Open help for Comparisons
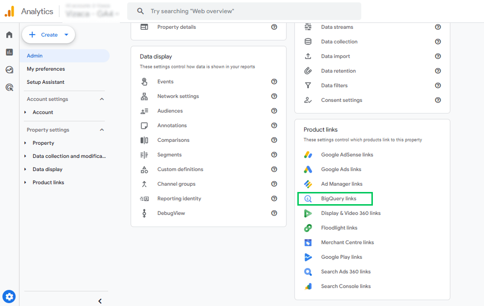 tap(274, 140)
